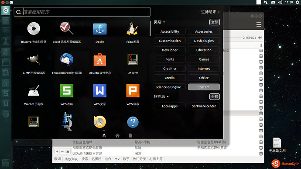Open Fcitx configuration penguin icon
Screen dimensions: 301x169
tap(133, 29)
